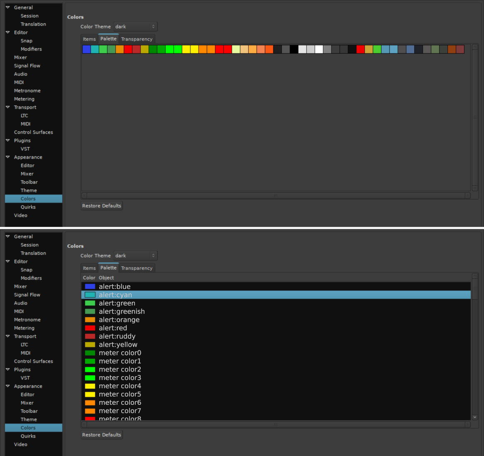Viewport: 484px width, 456px height.
Task: Switch to the Transparency tab above the palette grid
Action: (137, 39)
